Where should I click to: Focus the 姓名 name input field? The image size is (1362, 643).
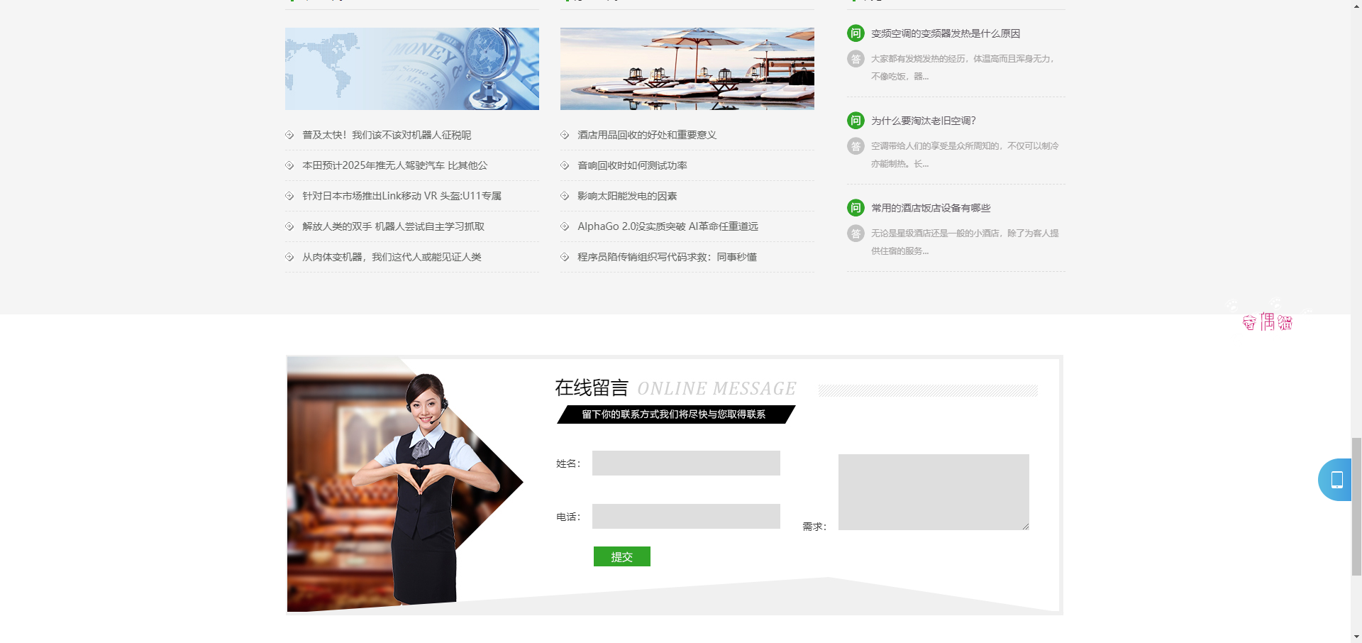point(686,463)
